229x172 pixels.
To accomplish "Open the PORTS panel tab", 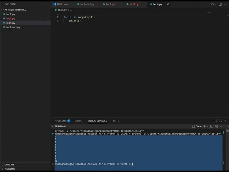I will [115, 121].
